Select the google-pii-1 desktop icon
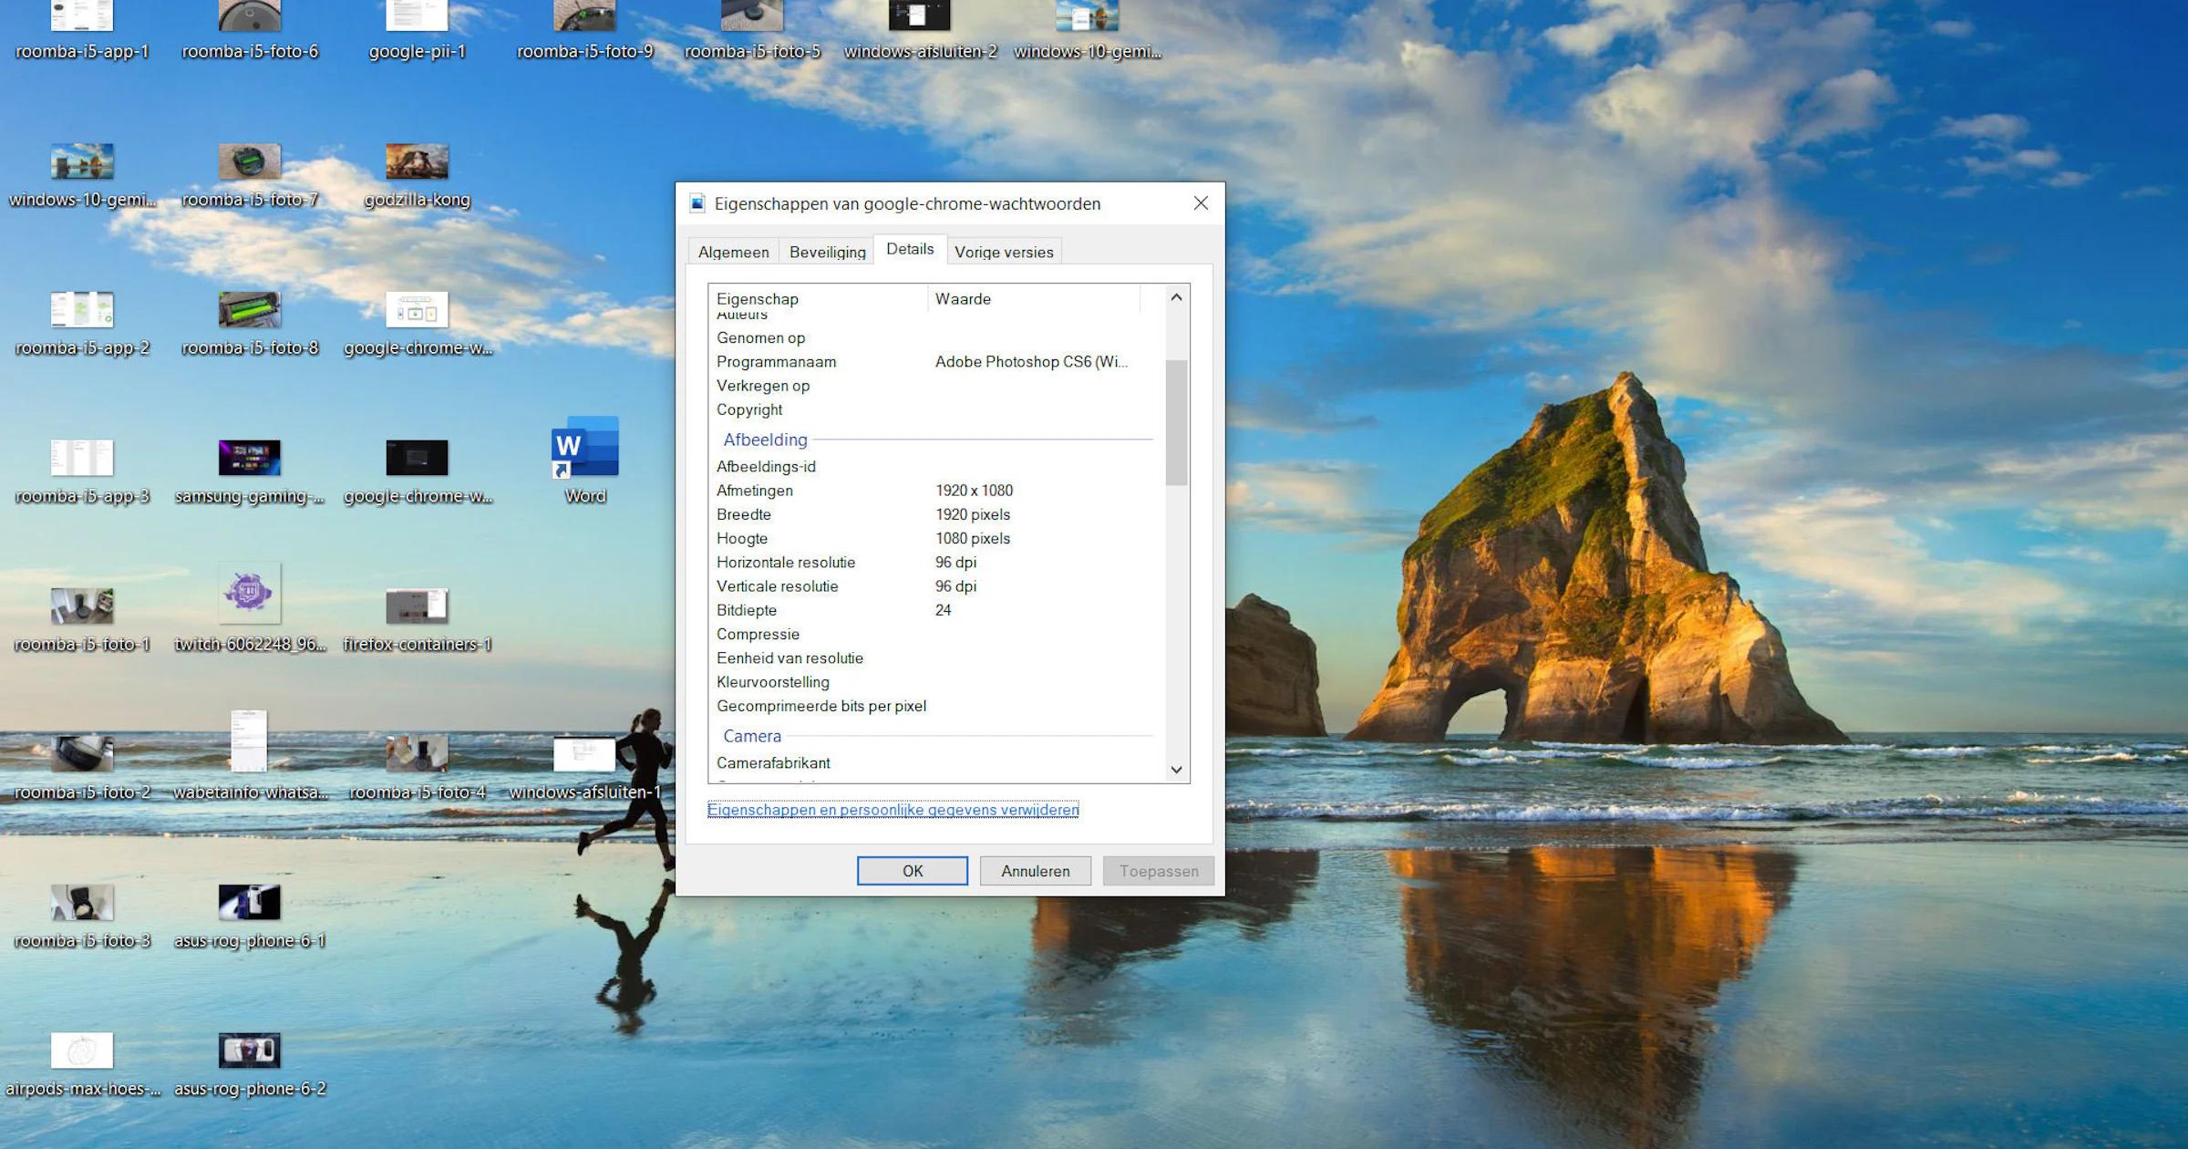The height and width of the screenshot is (1149, 2188). tap(417, 32)
